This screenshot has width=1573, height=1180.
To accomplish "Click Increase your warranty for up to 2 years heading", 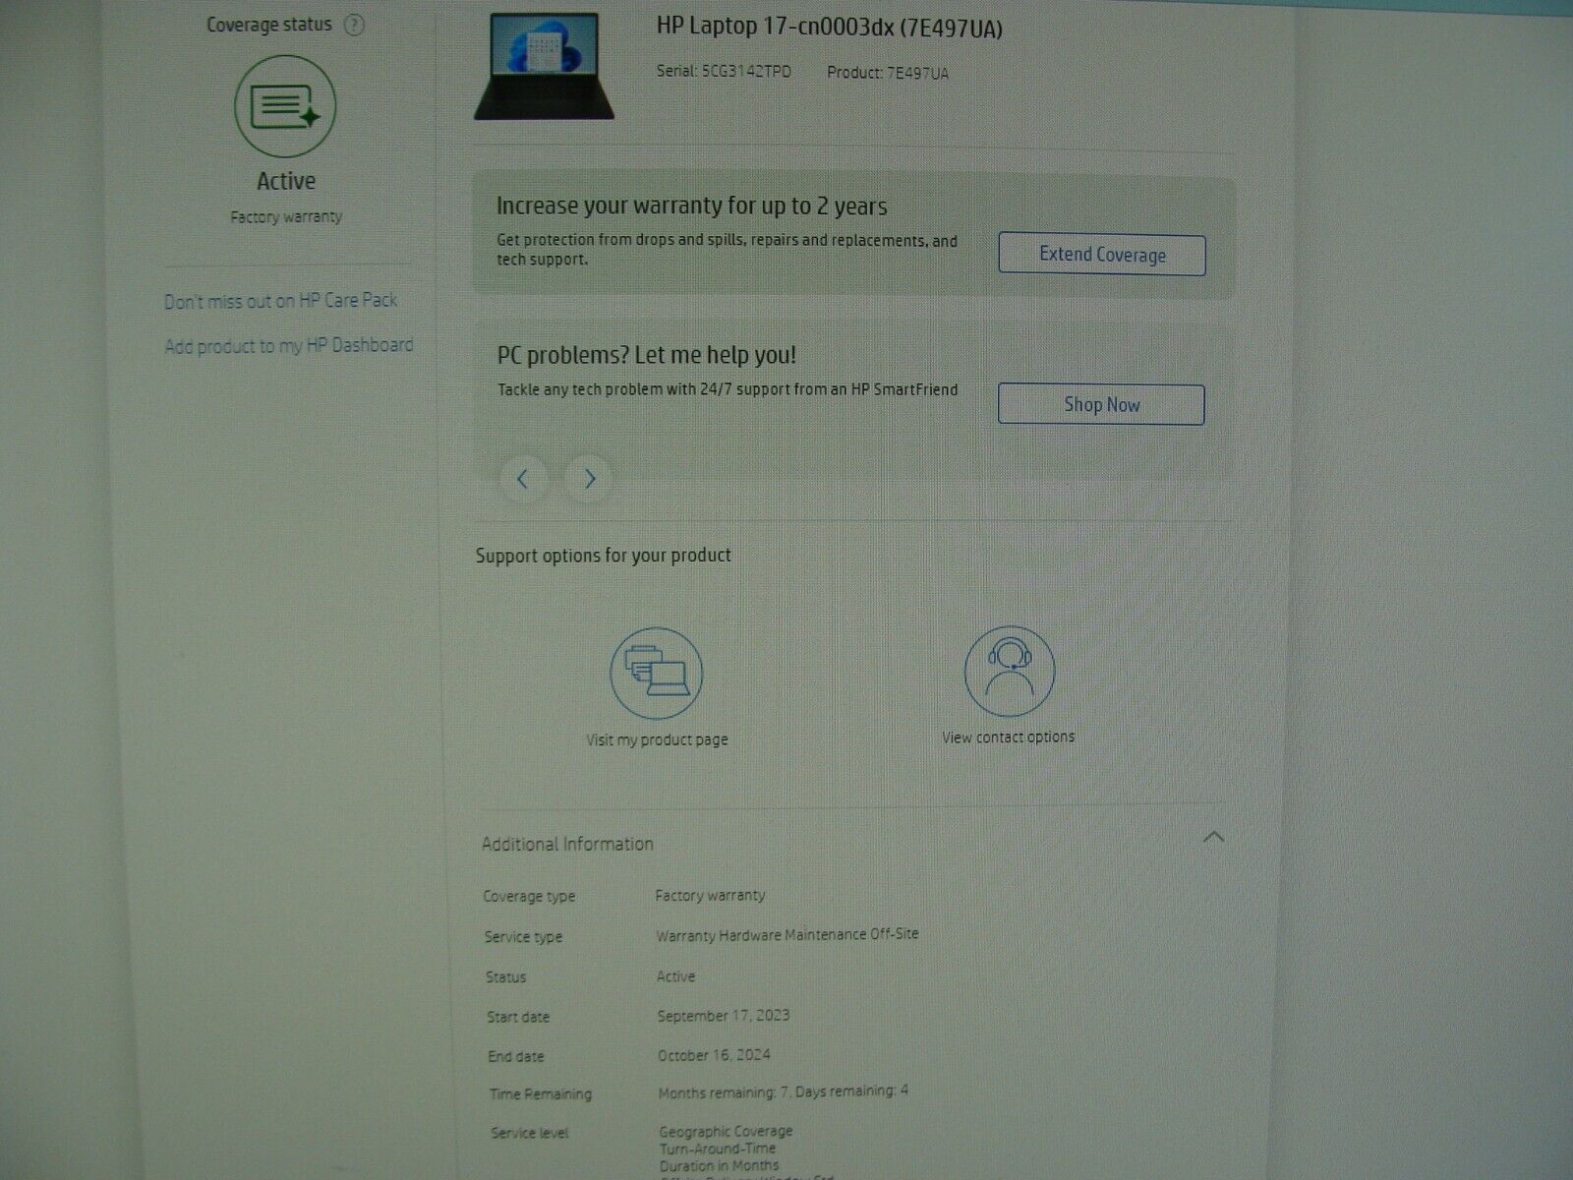I will (x=692, y=206).
